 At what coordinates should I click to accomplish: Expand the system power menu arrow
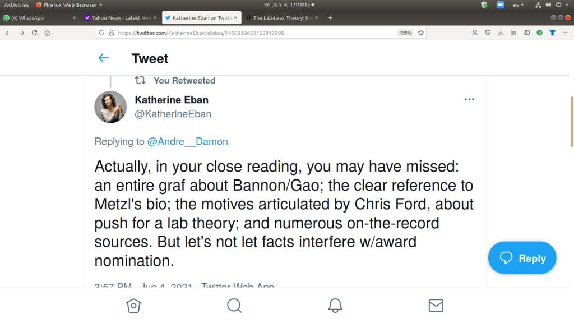567,4
